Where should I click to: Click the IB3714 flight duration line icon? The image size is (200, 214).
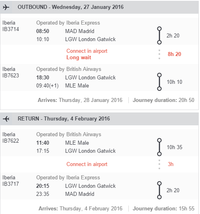(x=159, y=35)
